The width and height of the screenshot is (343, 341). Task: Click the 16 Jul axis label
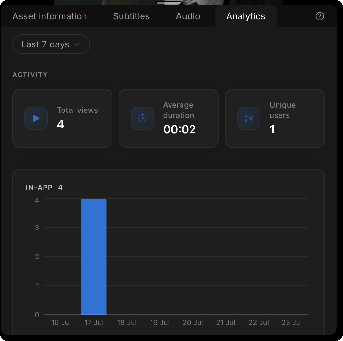(x=61, y=322)
